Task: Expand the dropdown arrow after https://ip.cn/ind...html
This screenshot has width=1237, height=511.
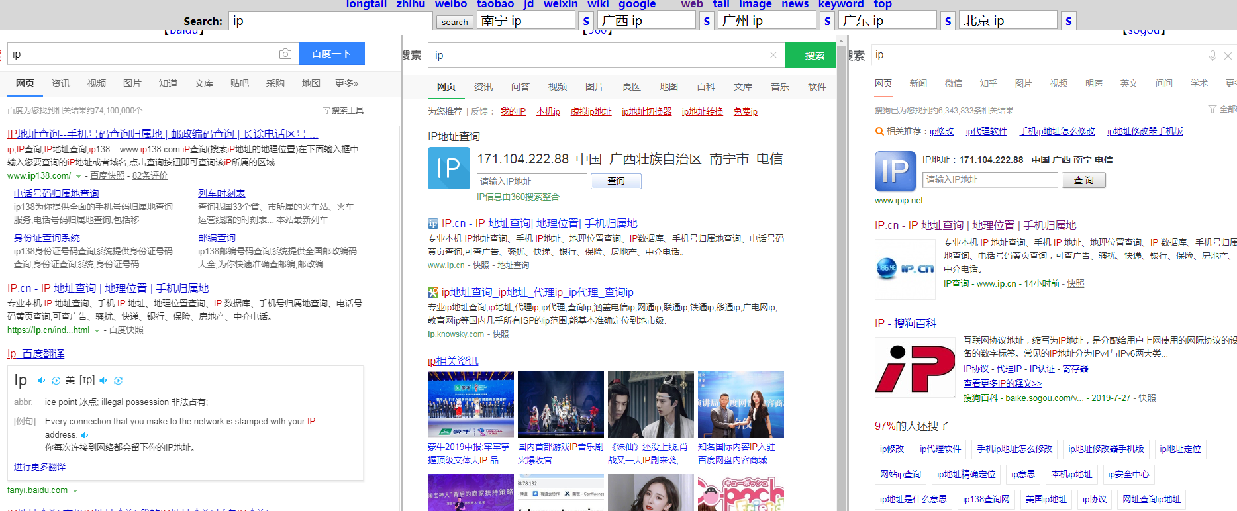Action: 97,331
